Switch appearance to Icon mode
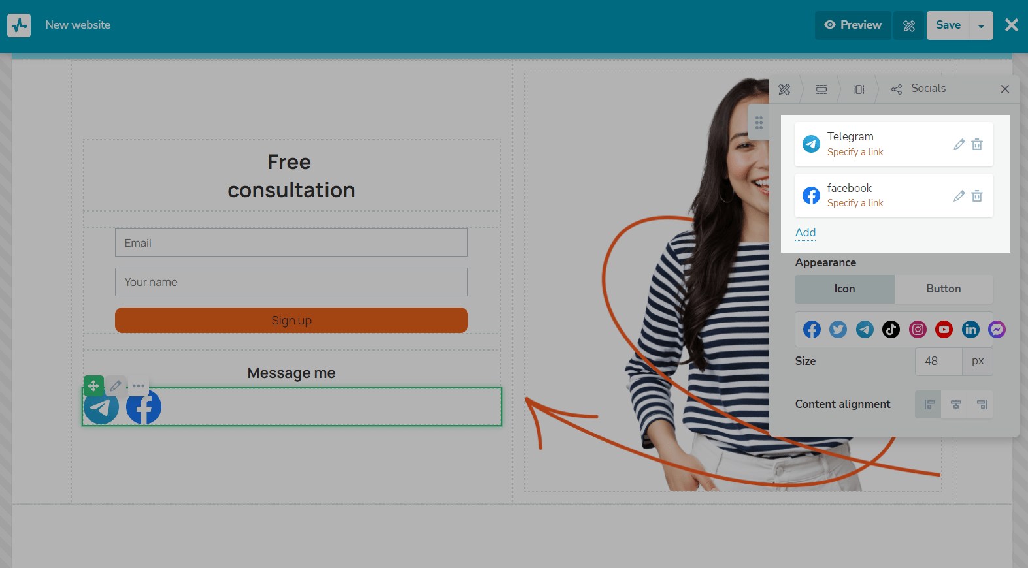 pyautogui.click(x=844, y=289)
